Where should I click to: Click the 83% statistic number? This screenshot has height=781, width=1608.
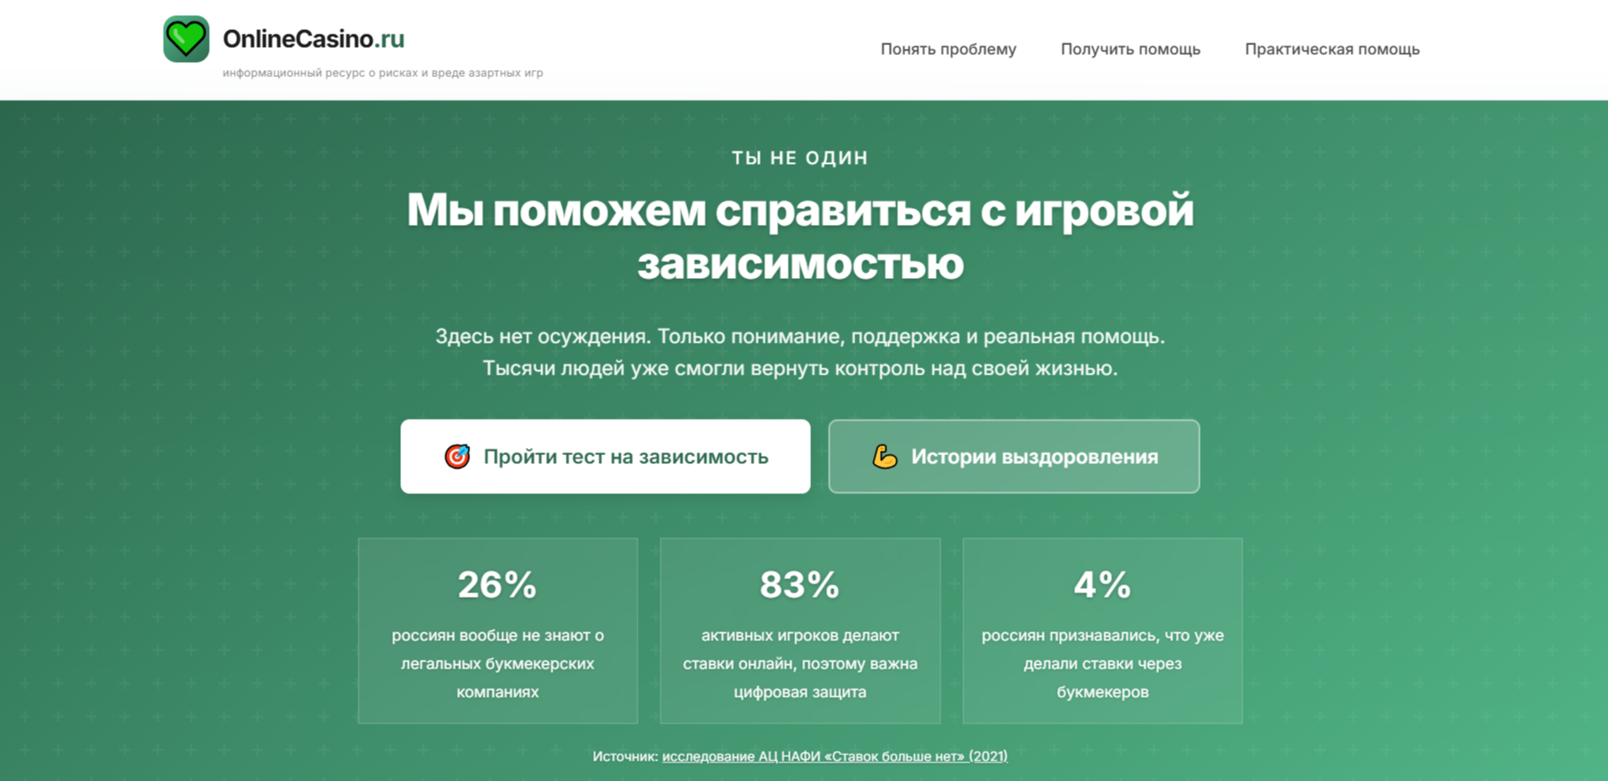[800, 584]
